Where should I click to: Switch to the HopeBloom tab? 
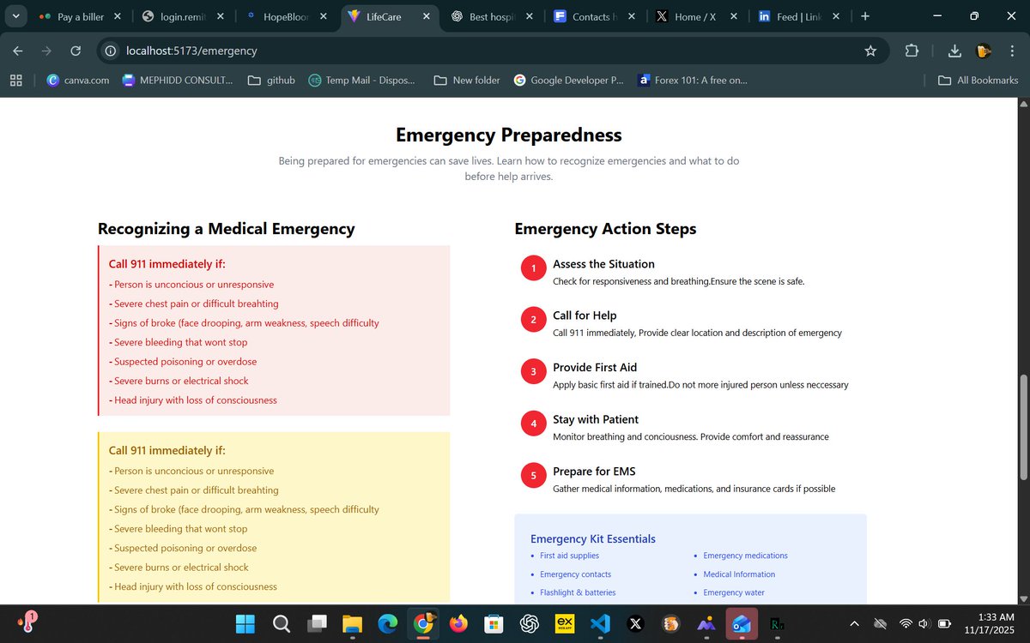pos(283,15)
